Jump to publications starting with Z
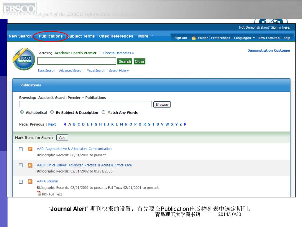Image resolution: width=302 pixels, height=227 pixels. point(181,124)
